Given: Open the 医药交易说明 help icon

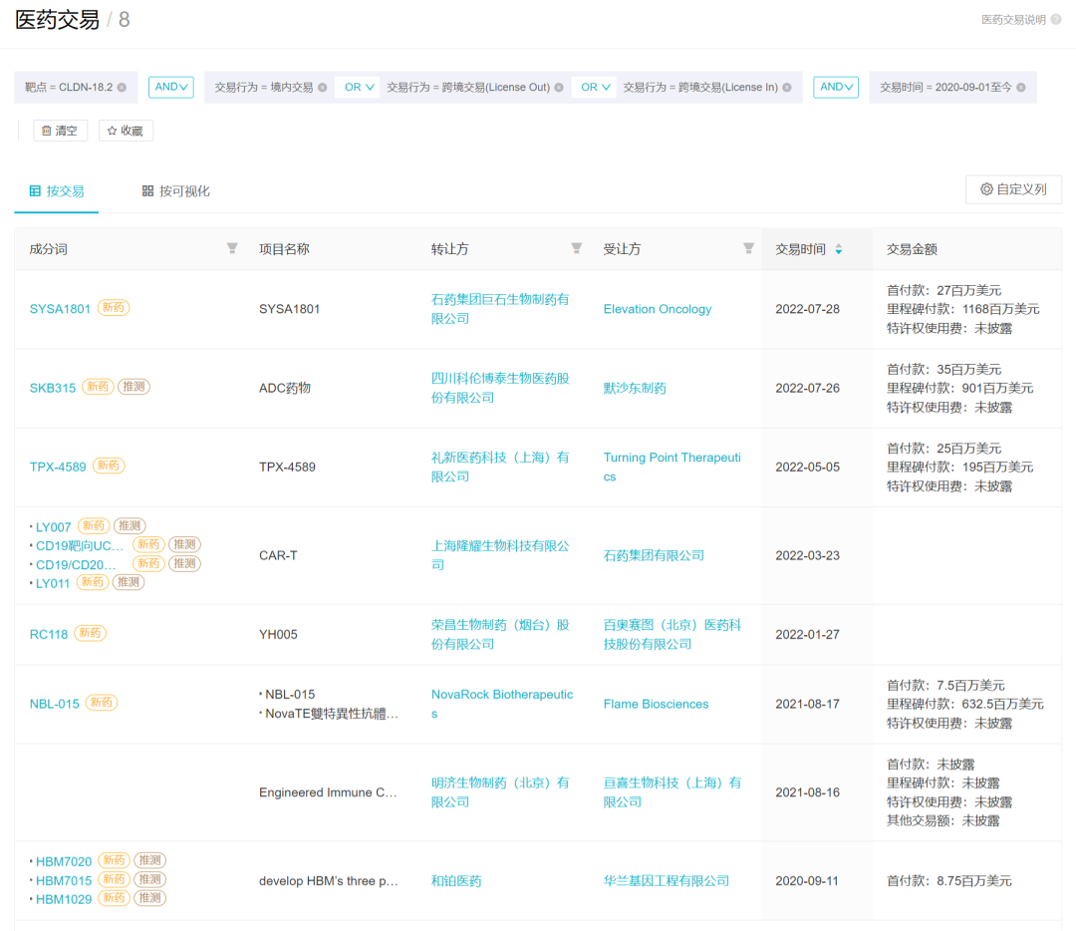Looking at the screenshot, I should pos(1055,20).
